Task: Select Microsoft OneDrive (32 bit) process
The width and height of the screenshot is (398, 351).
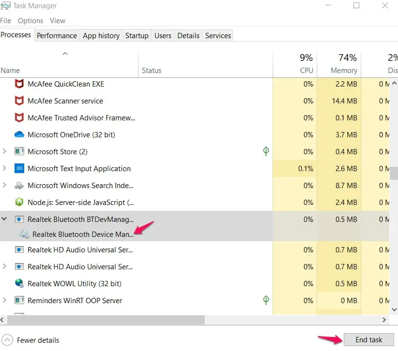Action: click(x=195, y=134)
